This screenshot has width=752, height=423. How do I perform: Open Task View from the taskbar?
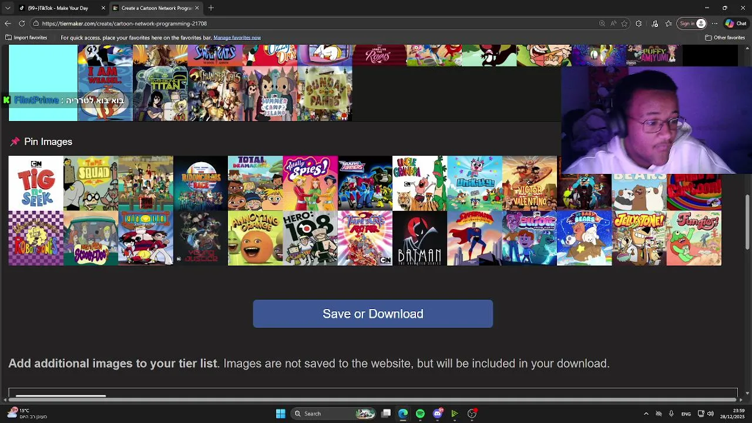[x=386, y=414]
